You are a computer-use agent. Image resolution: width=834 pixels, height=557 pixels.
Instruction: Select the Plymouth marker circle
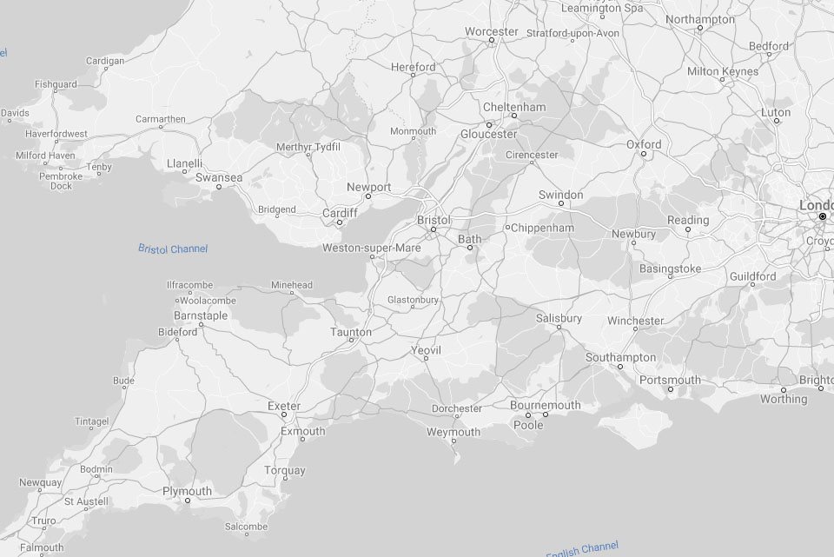(x=187, y=501)
